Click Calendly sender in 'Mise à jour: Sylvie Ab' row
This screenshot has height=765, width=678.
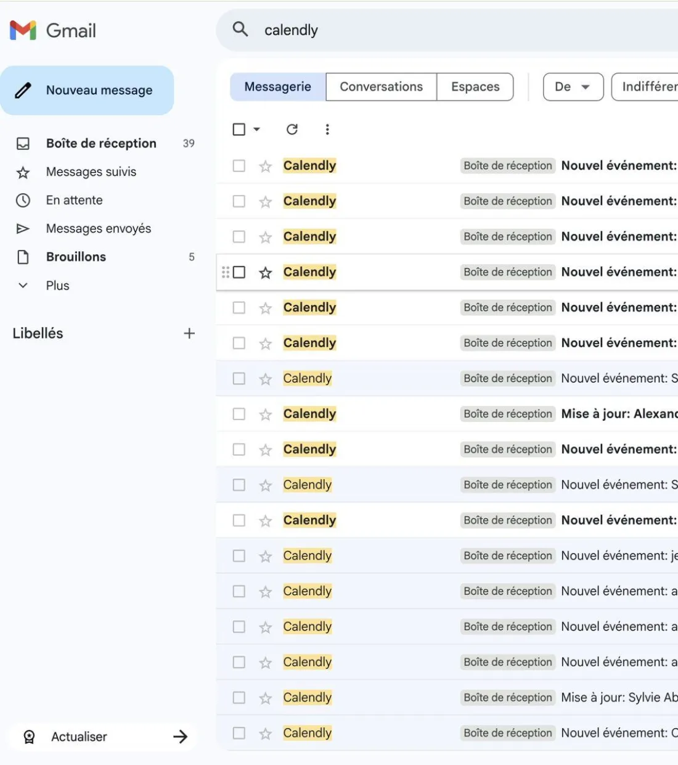(x=308, y=698)
